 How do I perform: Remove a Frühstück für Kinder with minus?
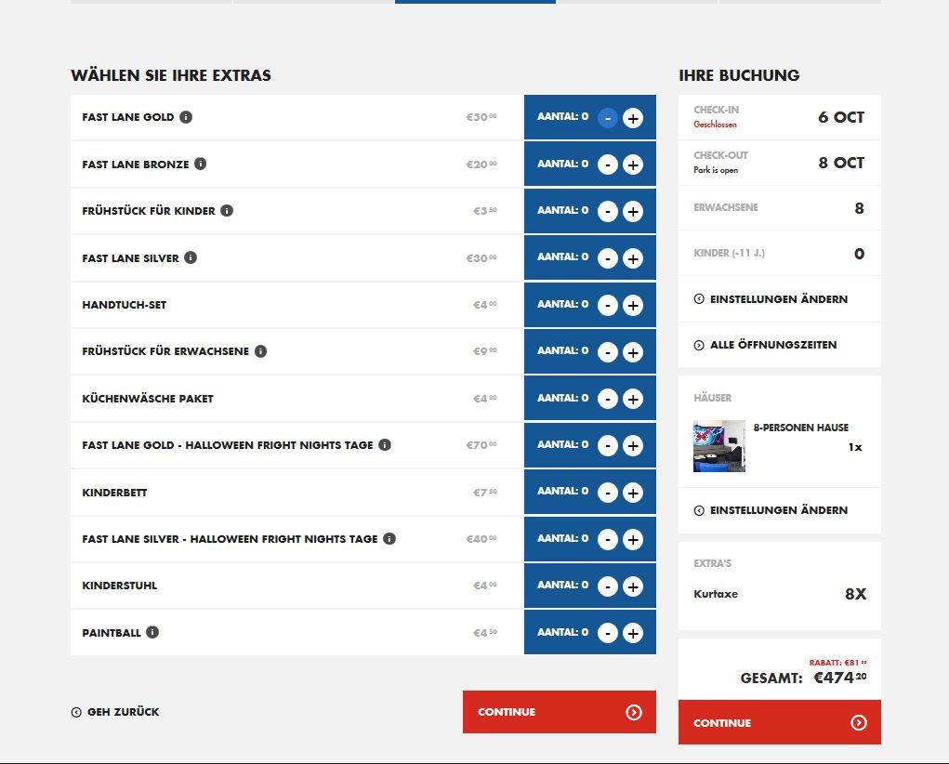point(608,211)
